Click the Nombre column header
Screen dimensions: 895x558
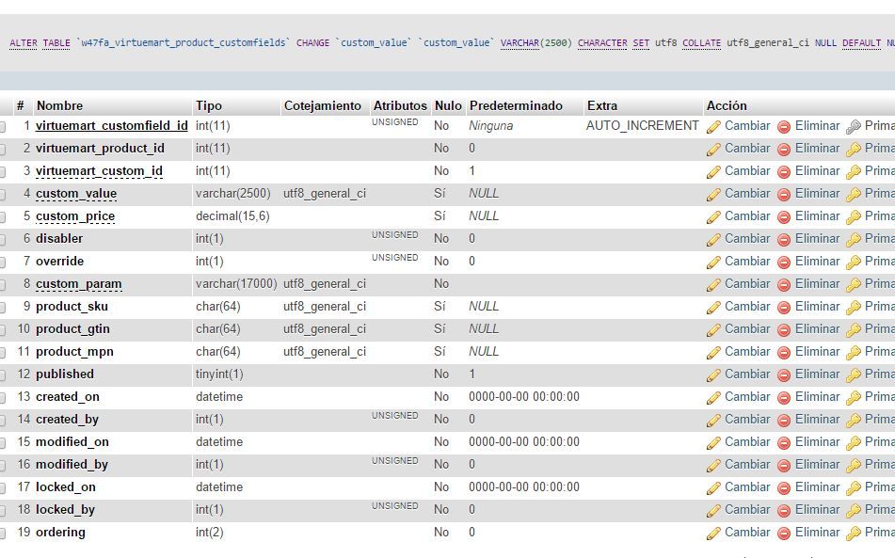coord(59,105)
